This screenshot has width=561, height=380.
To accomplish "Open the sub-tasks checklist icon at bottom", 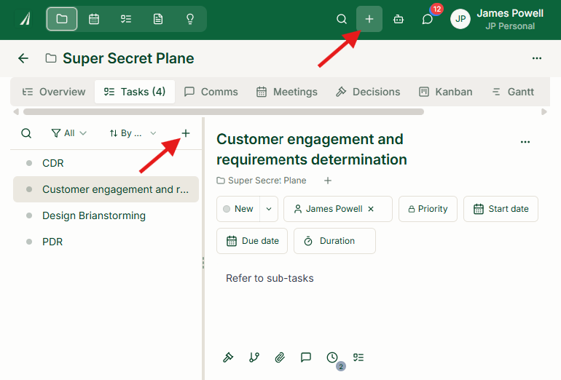I will [358, 357].
